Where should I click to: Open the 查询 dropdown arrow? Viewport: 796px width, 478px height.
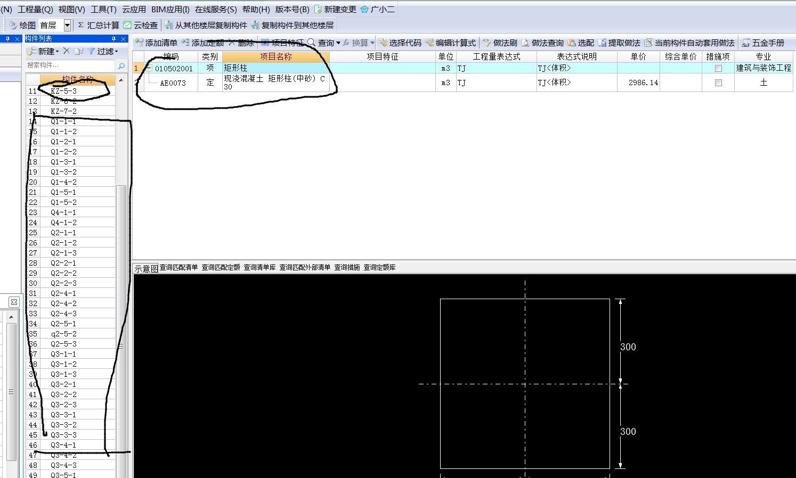pyautogui.click(x=338, y=43)
